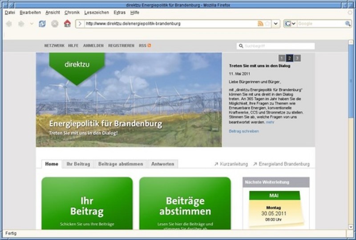
Task: Switch to the 'Beiträge abstimmen' tab
Action: [x=121, y=164]
